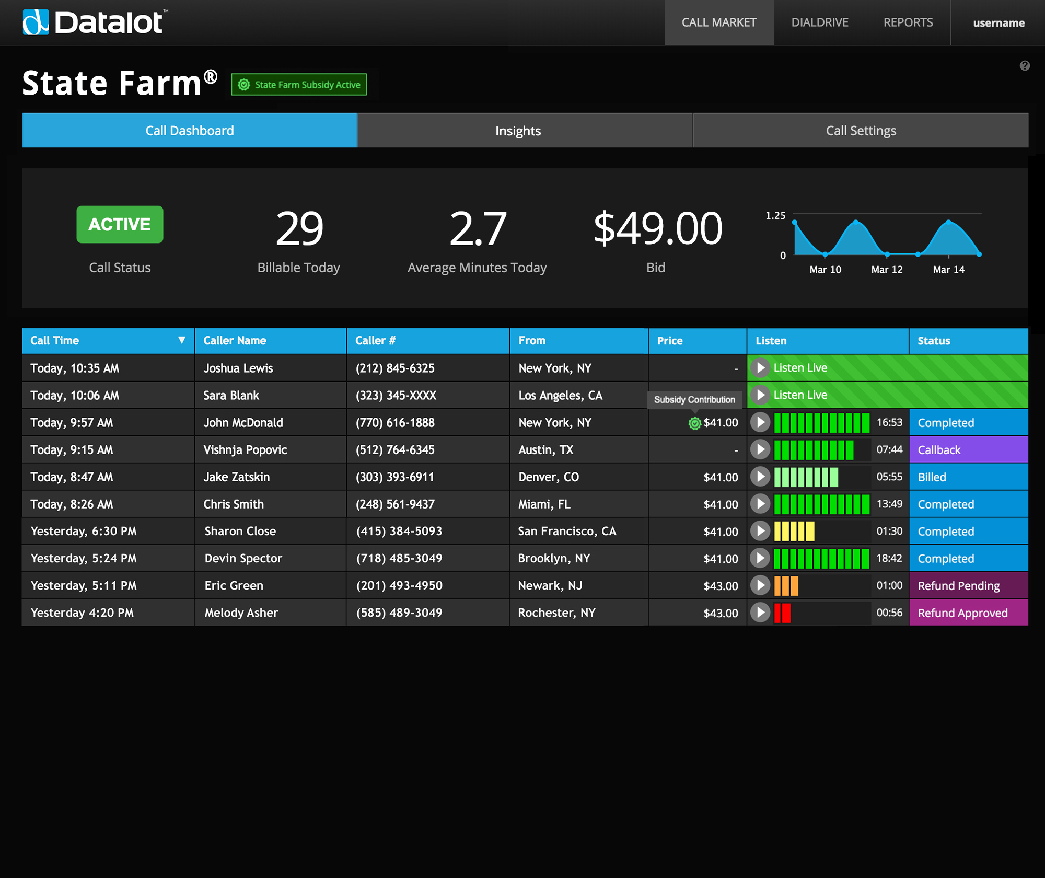The height and width of the screenshot is (878, 1045).
Task: Play Sara Blank live call
Action: [760, 395]
